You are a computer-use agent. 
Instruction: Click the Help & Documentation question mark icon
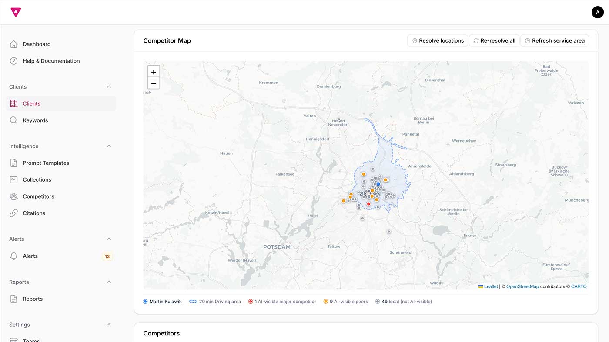pyautogui.click(x=13, y=60)
